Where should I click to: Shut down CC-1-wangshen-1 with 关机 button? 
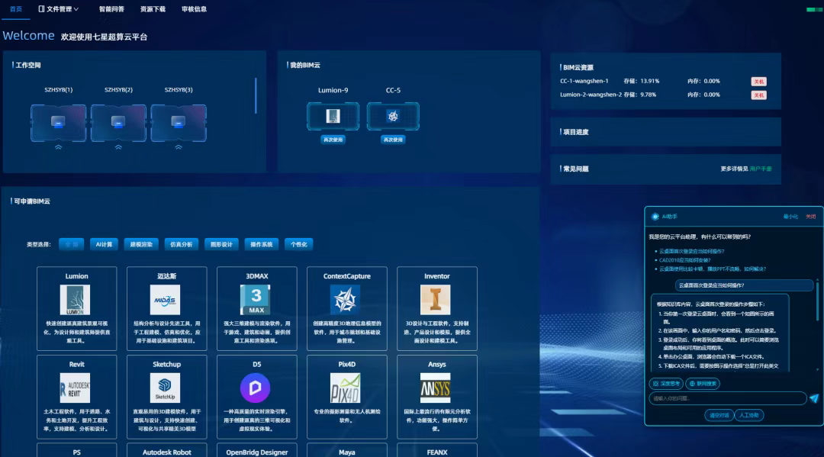[758, 81]
